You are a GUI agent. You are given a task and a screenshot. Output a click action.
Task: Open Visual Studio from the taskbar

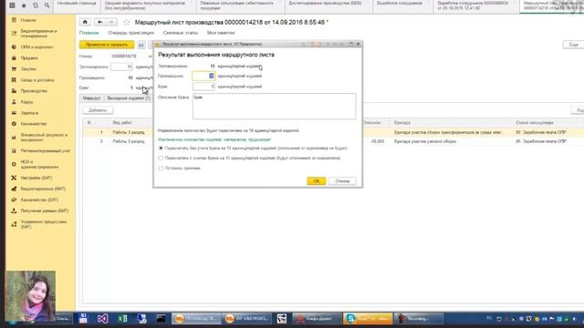pos(103,319)
